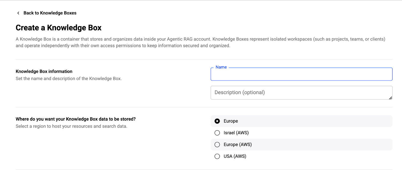Click the 'Knowledge Box information' section heading
This screenshot has height=170, width=402.
[44, 71]
